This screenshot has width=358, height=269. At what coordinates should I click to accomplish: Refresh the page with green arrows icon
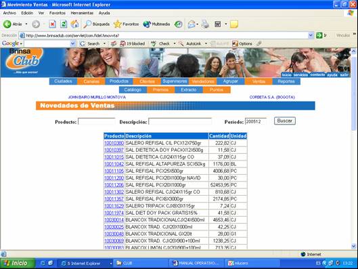(64, 24)
